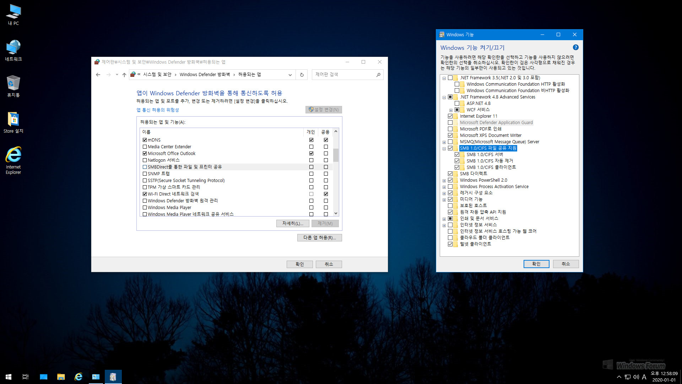Click scroll down arrow in apps list

[336, 213]
